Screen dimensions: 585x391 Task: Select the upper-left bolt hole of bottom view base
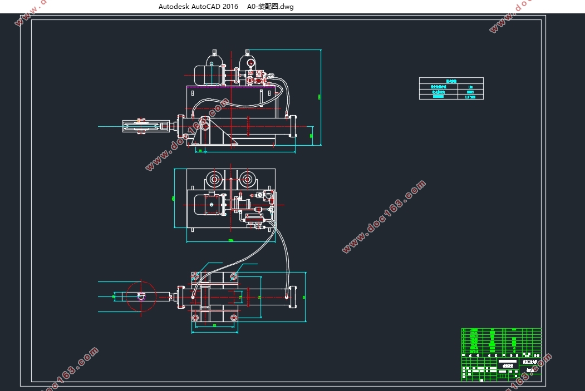(195, 276)
